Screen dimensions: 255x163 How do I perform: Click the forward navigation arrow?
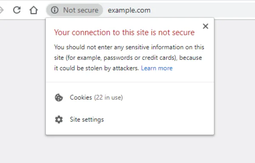pyautogui.click(x=1, y=10)
